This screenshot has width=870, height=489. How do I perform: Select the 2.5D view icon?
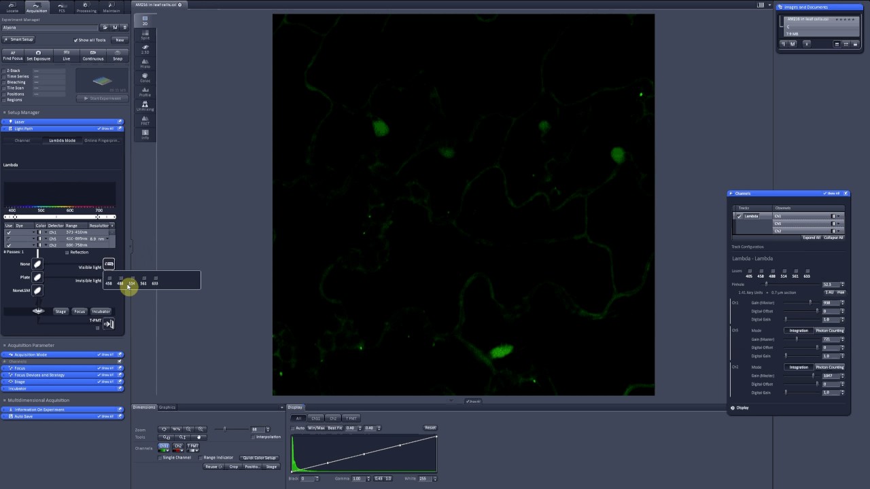(145, 49)
